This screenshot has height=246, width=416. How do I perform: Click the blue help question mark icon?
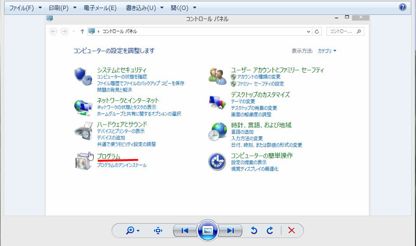tap(403, 7)
